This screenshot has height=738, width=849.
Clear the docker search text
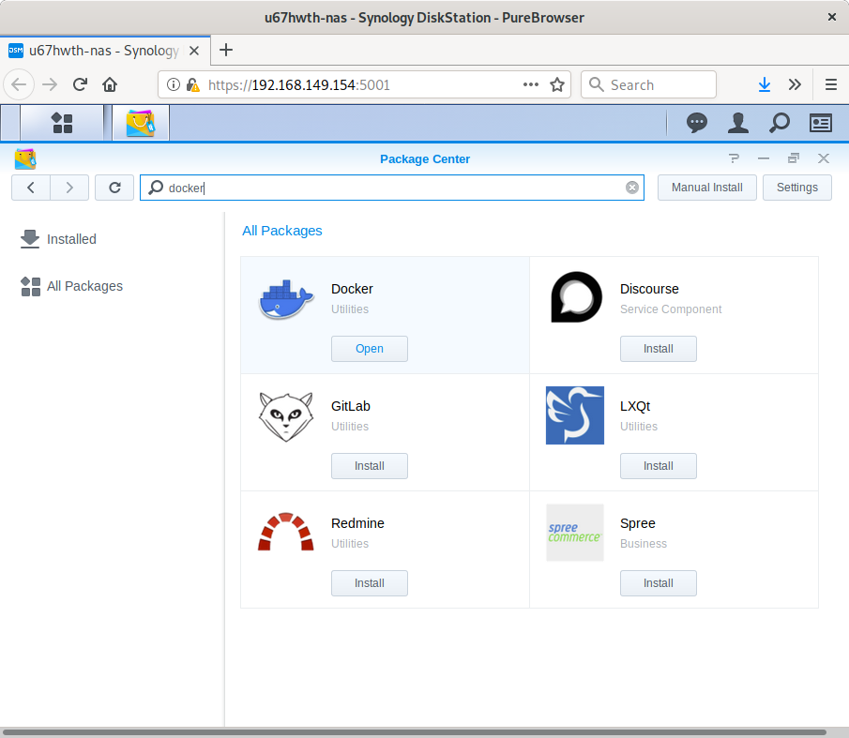tap(632, 188)
